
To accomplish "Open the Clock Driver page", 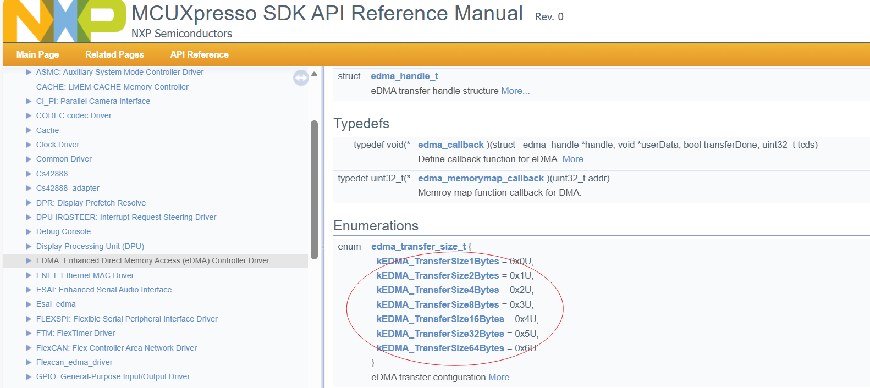I will point(58,145).
